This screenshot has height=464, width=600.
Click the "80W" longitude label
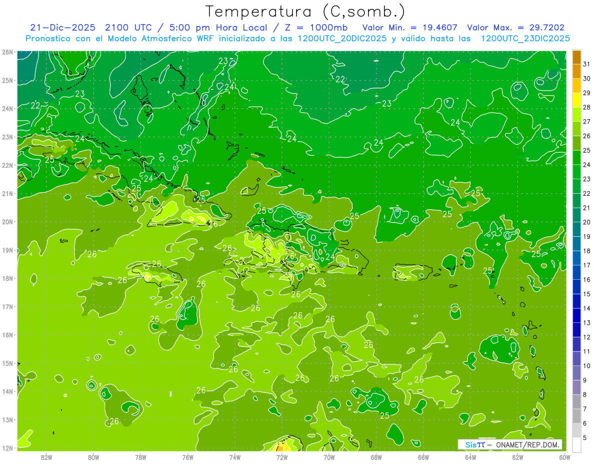(93, 456)
